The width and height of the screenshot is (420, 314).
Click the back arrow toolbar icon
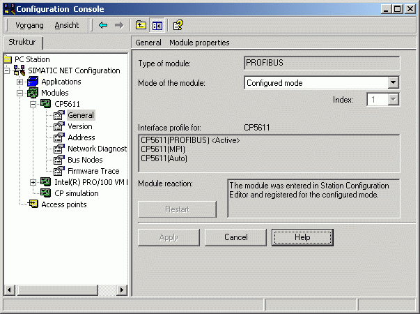tap(103, 25)
